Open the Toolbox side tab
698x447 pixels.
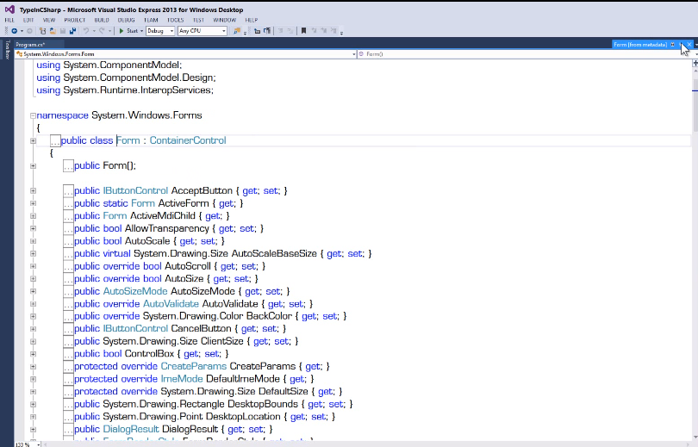pyautogui.click(x=7, y=49)
